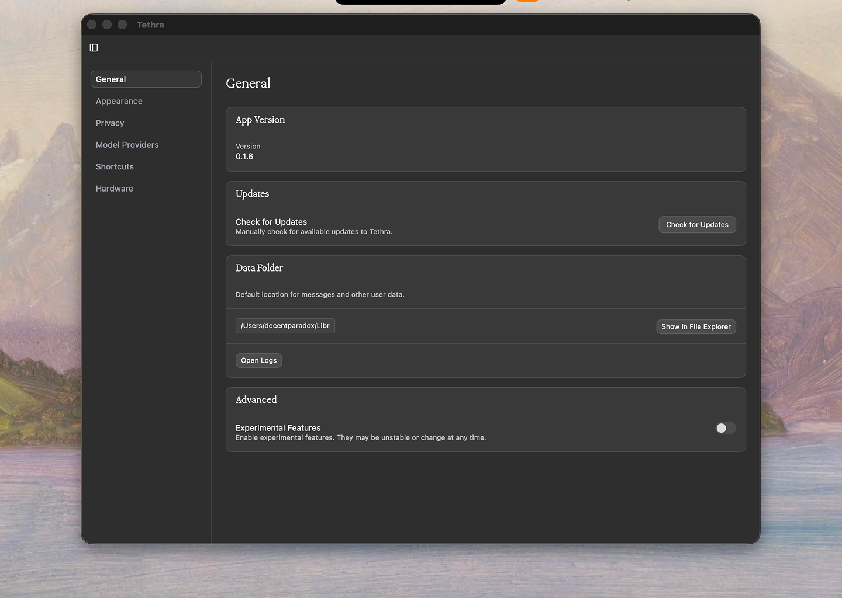Click the green zoom traffic light button
Viewport: 842px width, 598px height.
[x=122, y=25]
